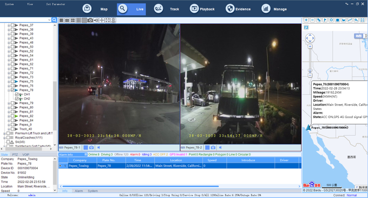Open the vehicle search dropdown arrow
This screenshot has height=198, width=368.
pos(49,20)
